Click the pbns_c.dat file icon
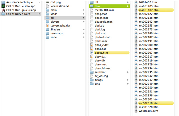The width and height of the screenshot is (179, 116). pos(92,45)
